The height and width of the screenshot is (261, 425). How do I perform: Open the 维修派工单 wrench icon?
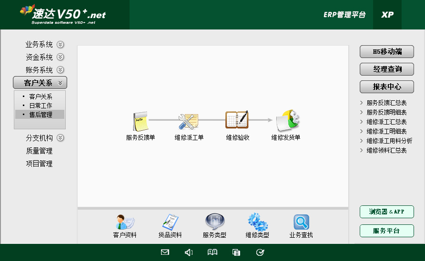188,121
